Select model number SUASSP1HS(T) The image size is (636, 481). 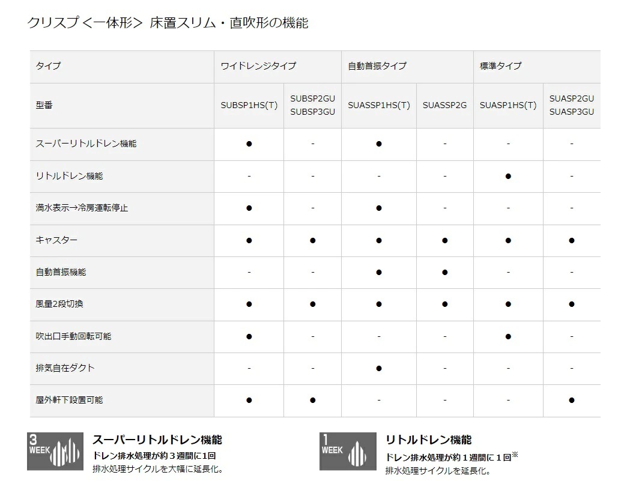click(379, 106)
